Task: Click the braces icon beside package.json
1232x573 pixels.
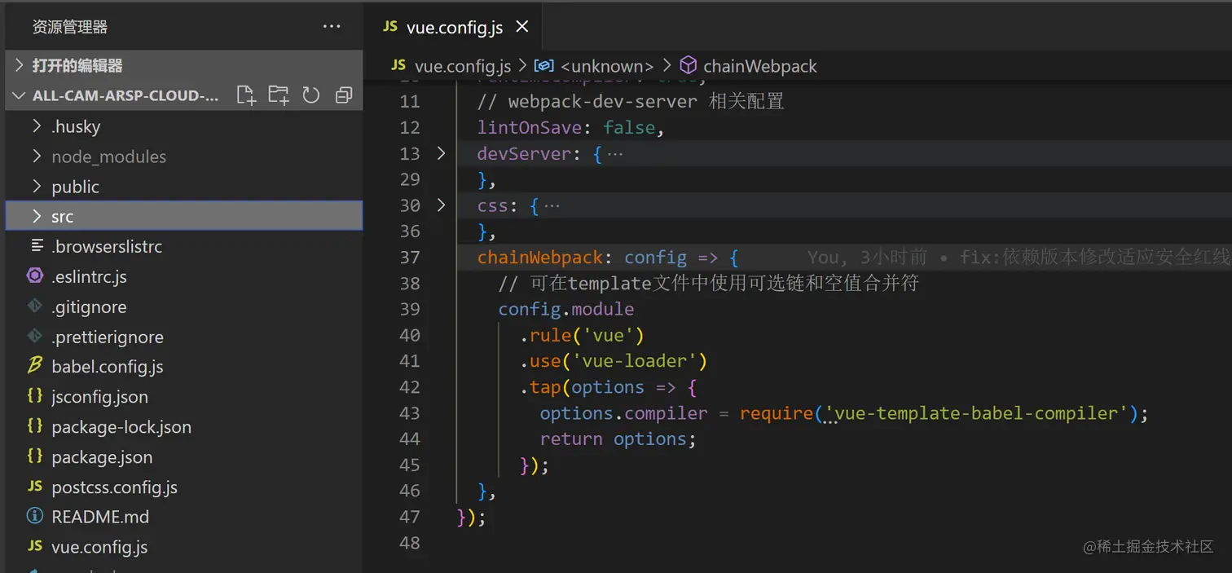Action: tap(35, 456)
